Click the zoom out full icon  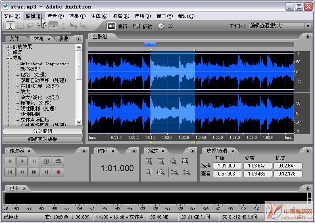click(173, 161)
